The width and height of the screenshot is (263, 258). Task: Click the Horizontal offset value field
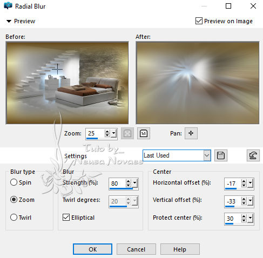(x=233, y=184)
